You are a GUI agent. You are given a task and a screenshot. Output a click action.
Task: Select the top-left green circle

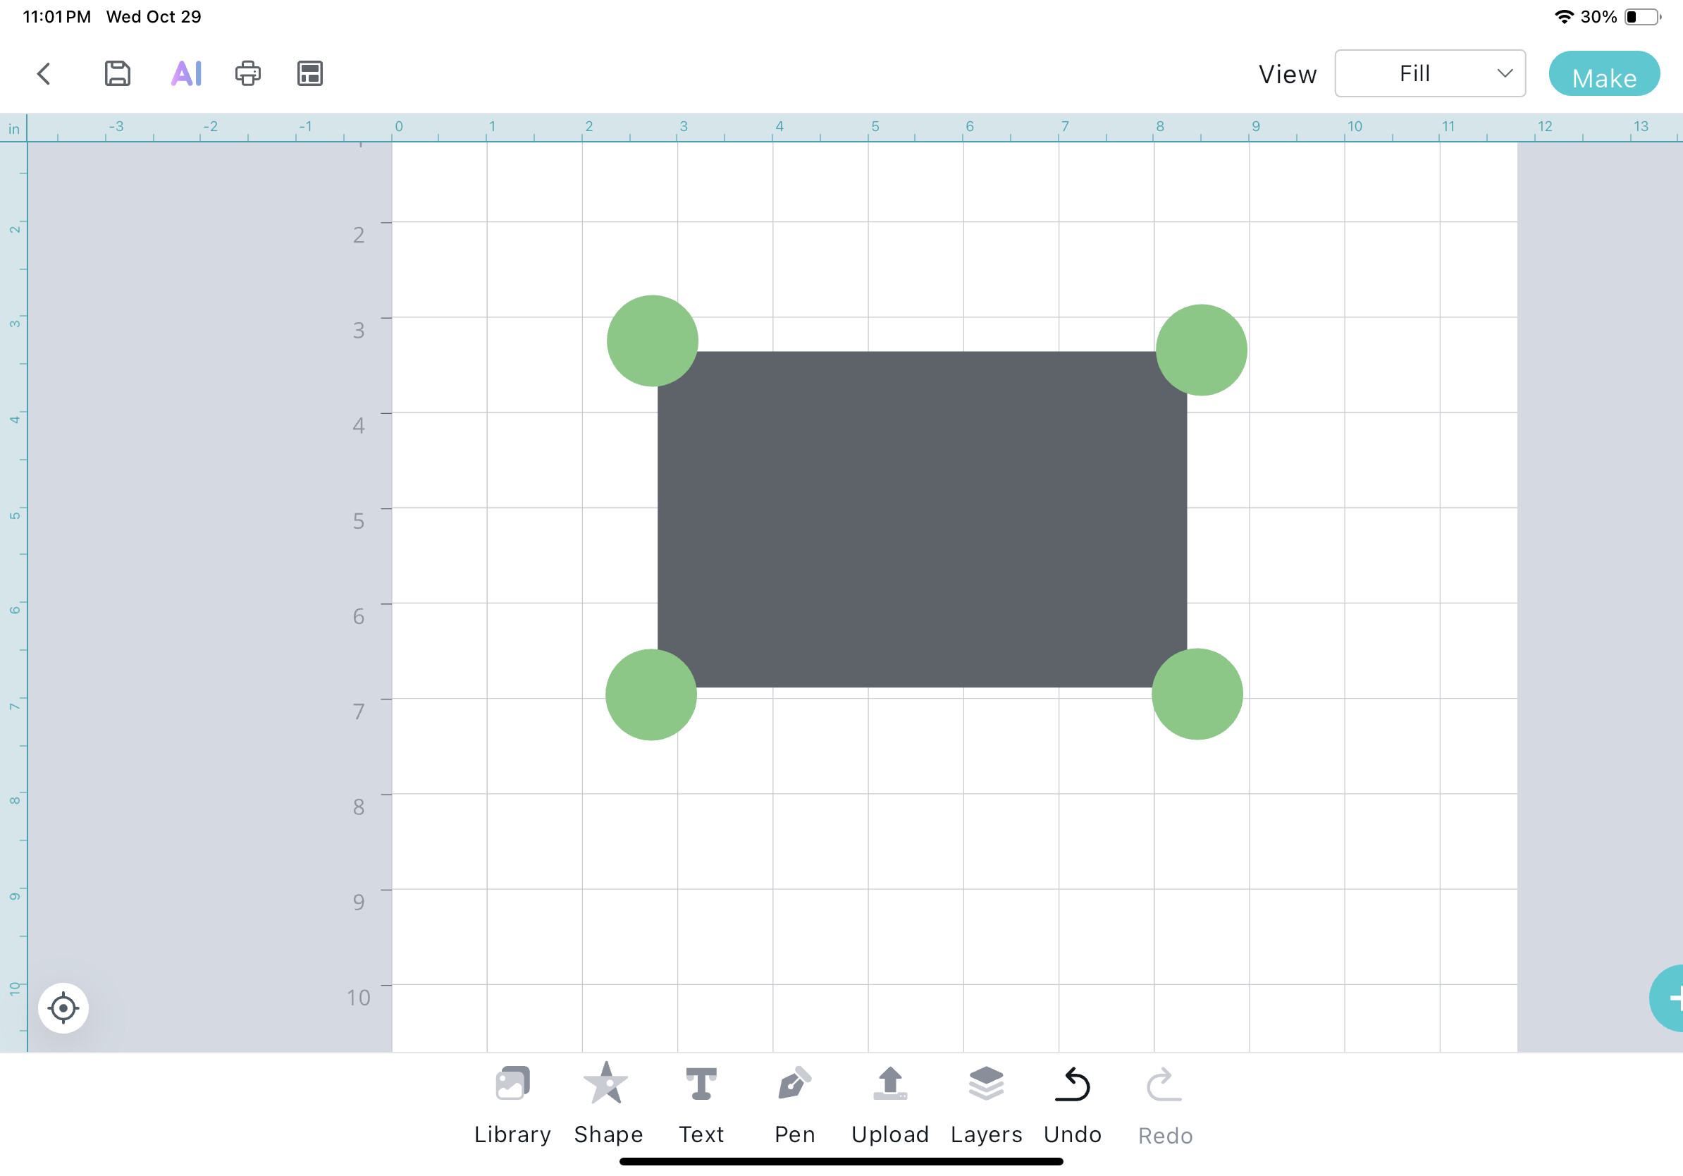click(652, 341)
